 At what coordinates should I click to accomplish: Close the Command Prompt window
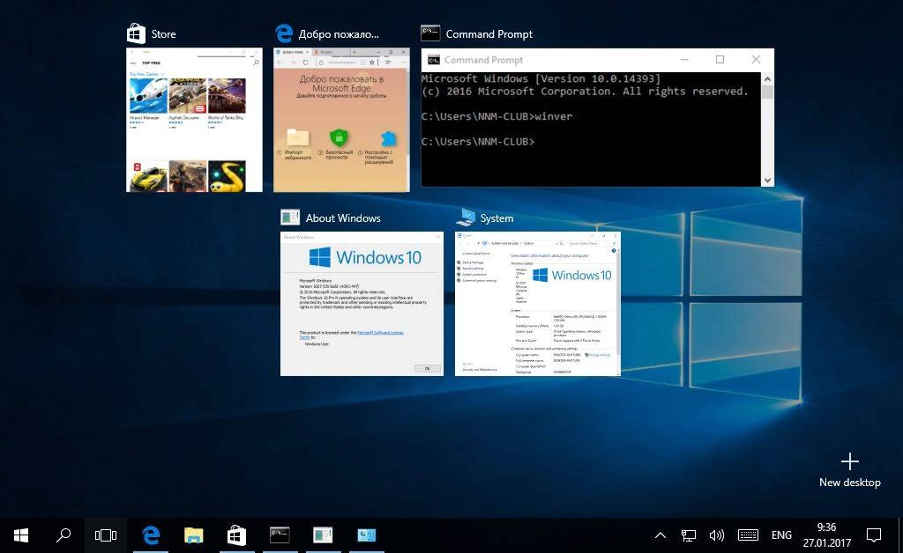point(756,59)
